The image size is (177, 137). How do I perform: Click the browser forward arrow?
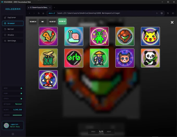34,13
